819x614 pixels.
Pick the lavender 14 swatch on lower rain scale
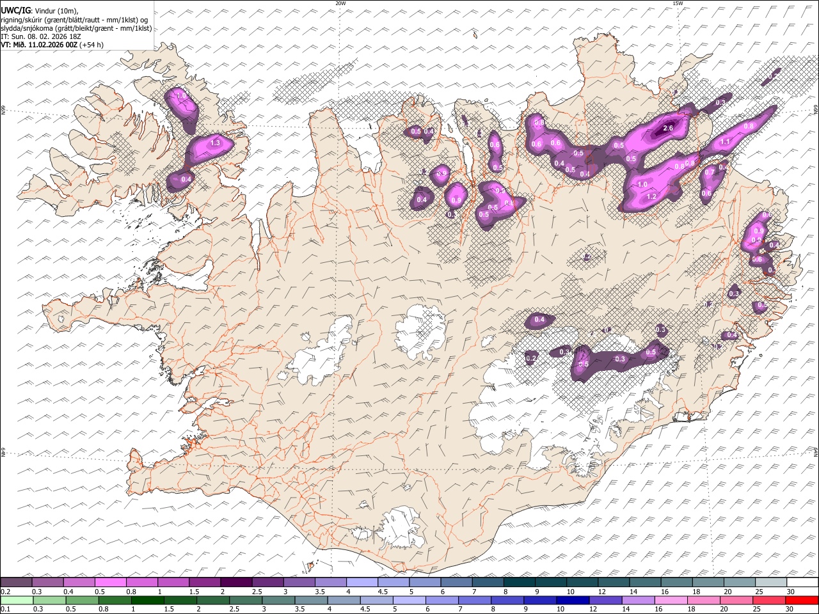click(638, 601)
